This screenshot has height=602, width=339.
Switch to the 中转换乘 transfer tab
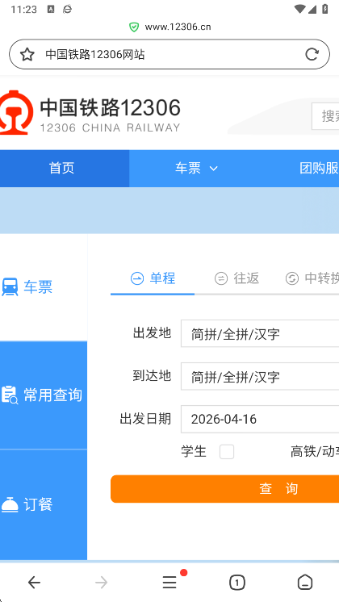[x=312, y=278]
